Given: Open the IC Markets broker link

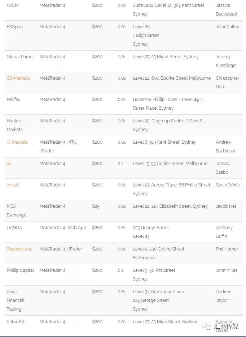Looking at the screenshot, I should (17, 142).
